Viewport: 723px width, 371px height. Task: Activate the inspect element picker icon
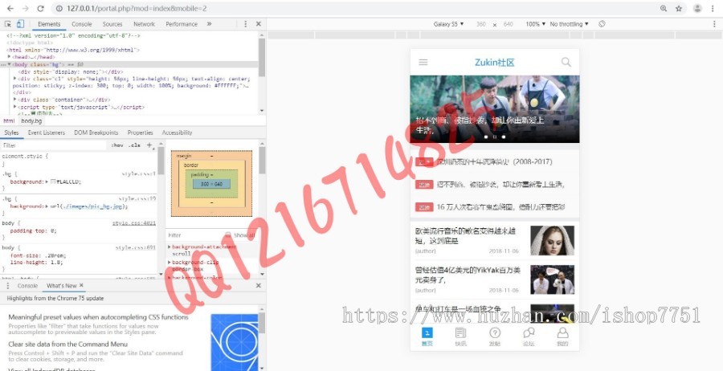(x=8, y=24)
